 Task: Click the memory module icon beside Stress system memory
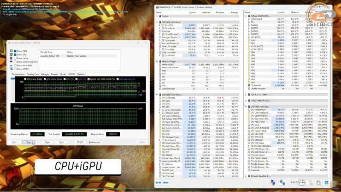[x=11, y=62]
